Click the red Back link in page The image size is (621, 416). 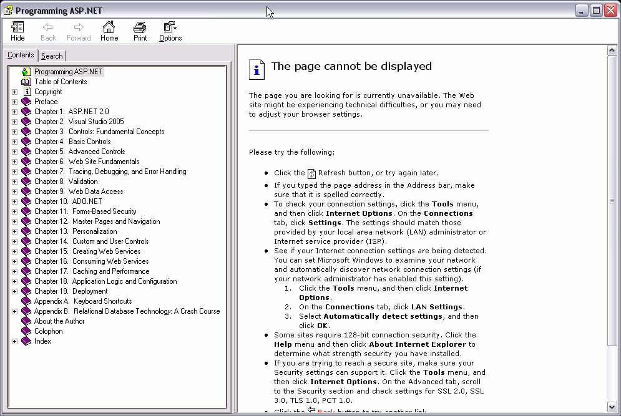(326, 412)
